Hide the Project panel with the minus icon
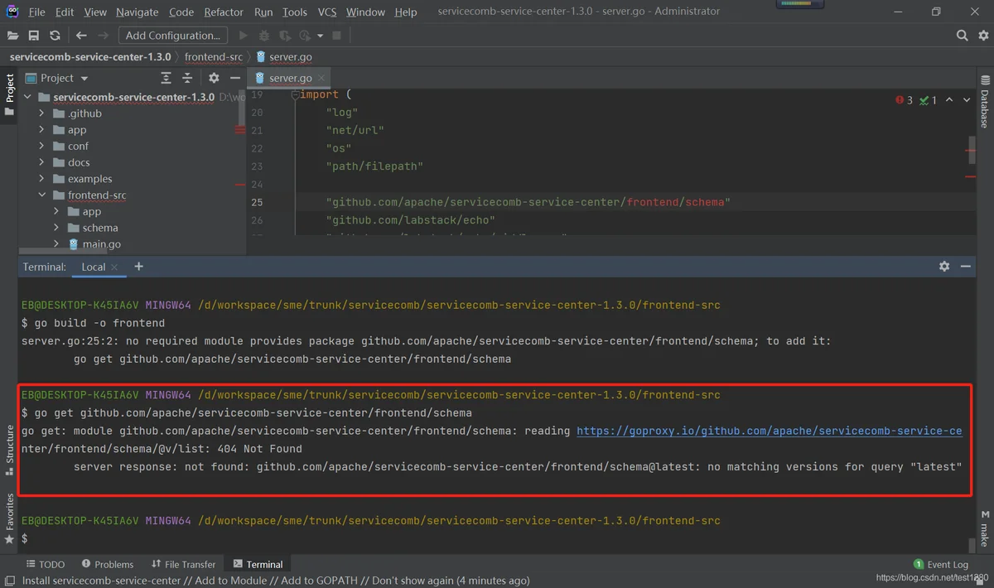This screenshot has height=588, width=994. (x=234, y=78)
